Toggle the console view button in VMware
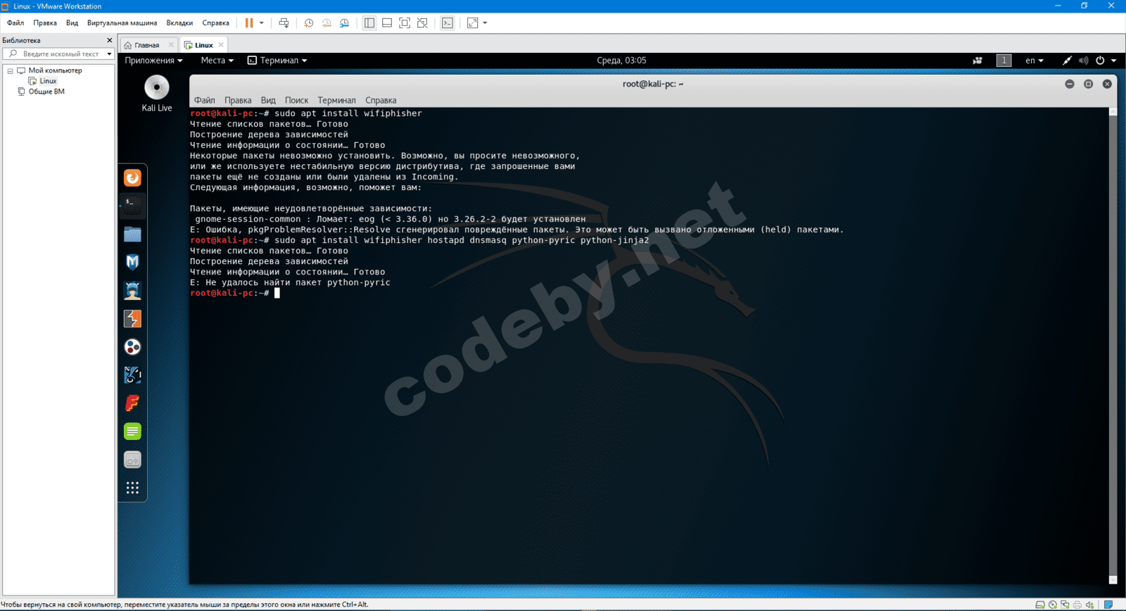This screenshot has width=1126, height=611. [x=448, y=23]
